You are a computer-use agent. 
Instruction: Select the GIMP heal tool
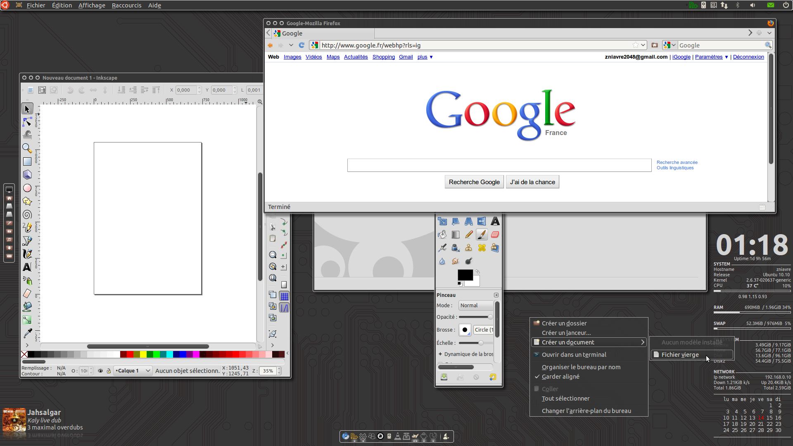point(482,248)
